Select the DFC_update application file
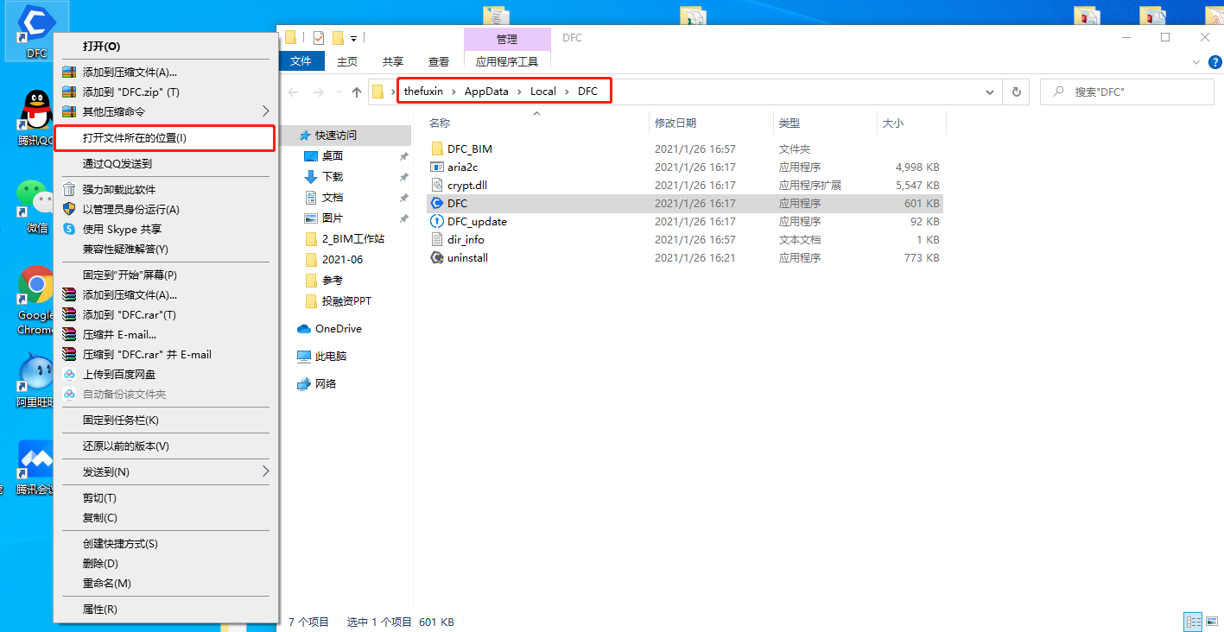Viewport: 1224px width, 632px height. (x=477, y=222)
